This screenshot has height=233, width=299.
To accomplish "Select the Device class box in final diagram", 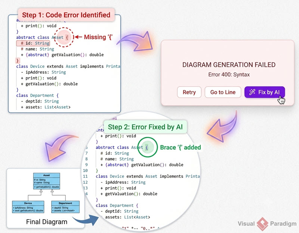I will coord(28,207).
